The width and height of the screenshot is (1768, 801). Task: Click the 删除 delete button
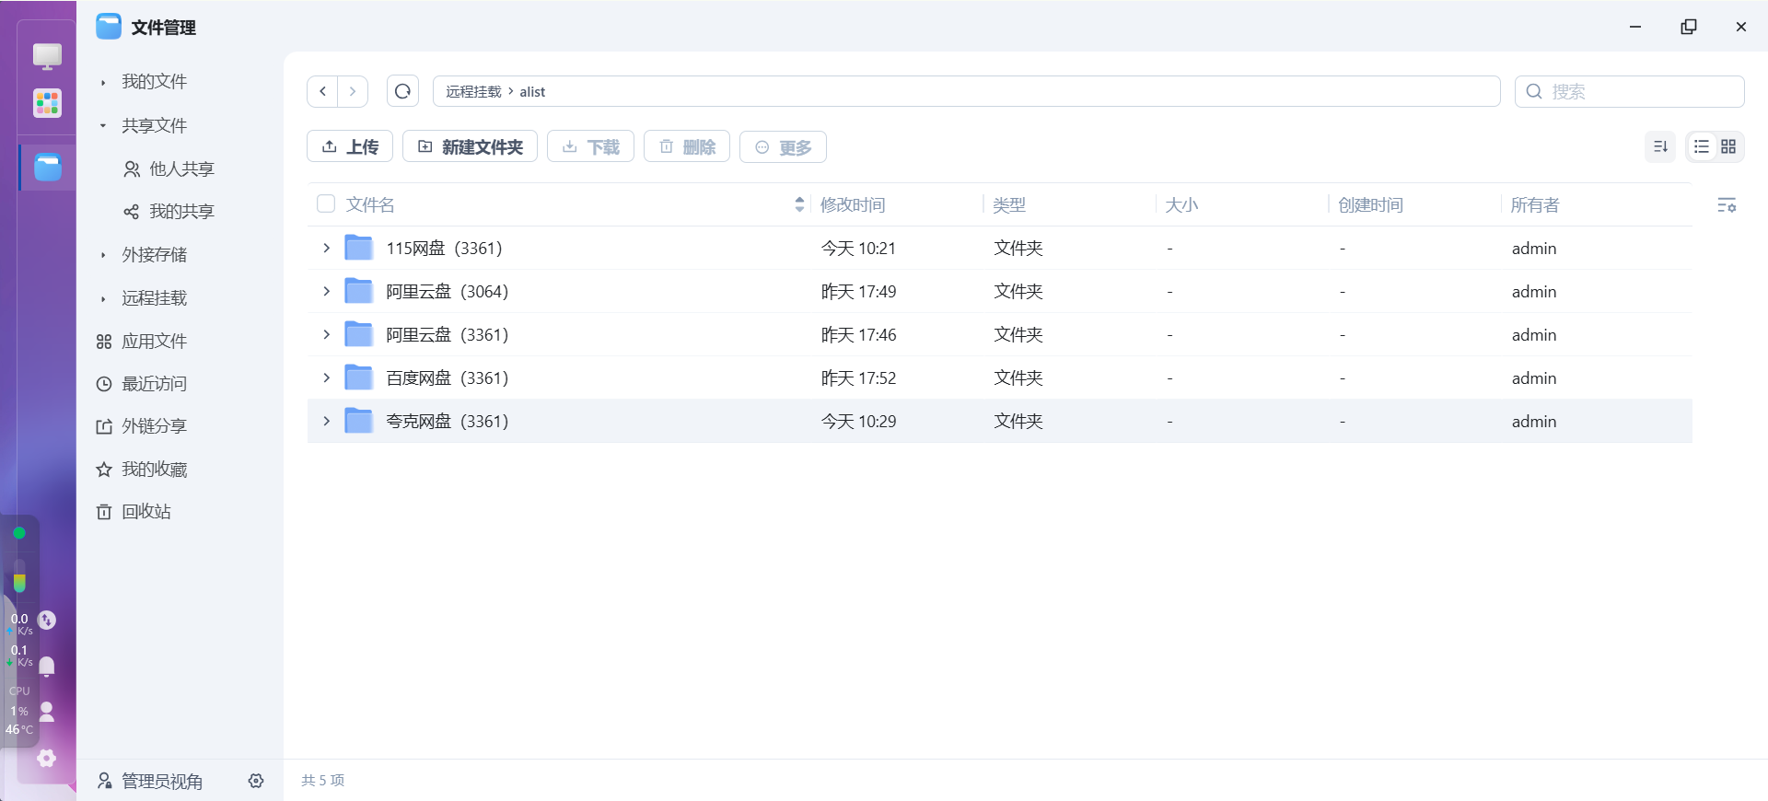pos(687,146)
